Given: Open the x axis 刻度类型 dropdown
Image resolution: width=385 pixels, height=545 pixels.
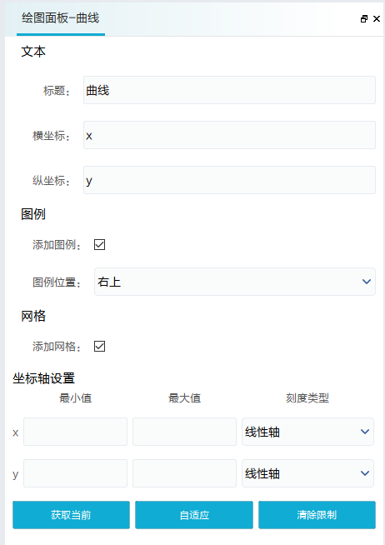Looking at the screenshot, I should pos(307,432).
